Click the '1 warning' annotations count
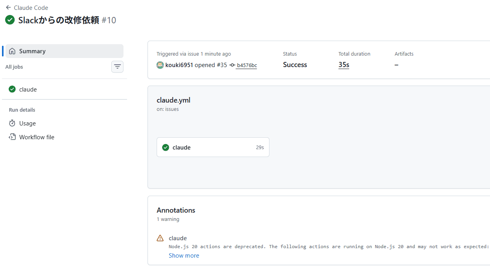Image resolution: width=490 pixels, height=273 pixels. coord(168,219)
